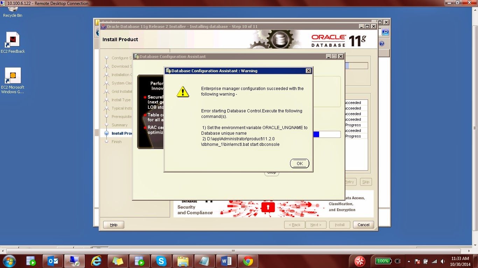Viewport: 478px width, 268px height.
Task: Launch Internet Explorer from the taskbar
Action: coord(96,261)
